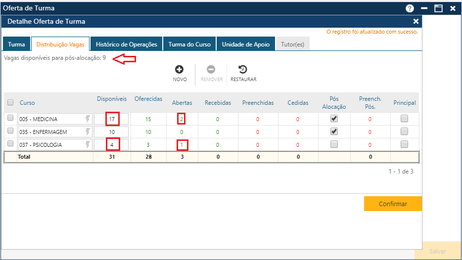462x260 pixels.
Task: Open the Unidade de Apoio tab
Action: pyautogui.click(x=245, y=44)
